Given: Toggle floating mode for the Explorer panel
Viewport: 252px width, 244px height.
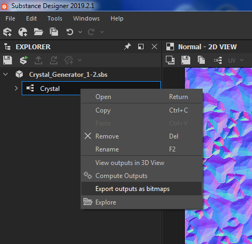Looking at the screenshot, I should 141,47.
